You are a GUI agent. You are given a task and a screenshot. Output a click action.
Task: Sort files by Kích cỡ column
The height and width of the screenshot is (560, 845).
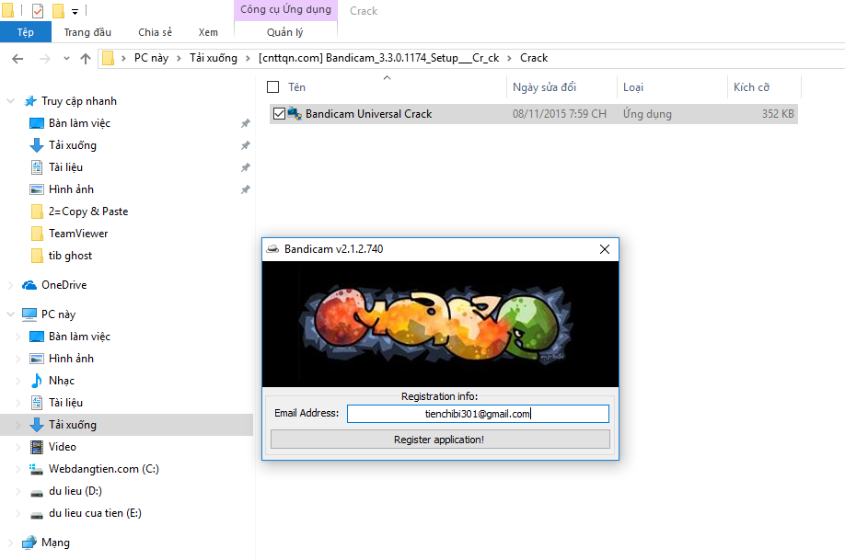point(751,87)
